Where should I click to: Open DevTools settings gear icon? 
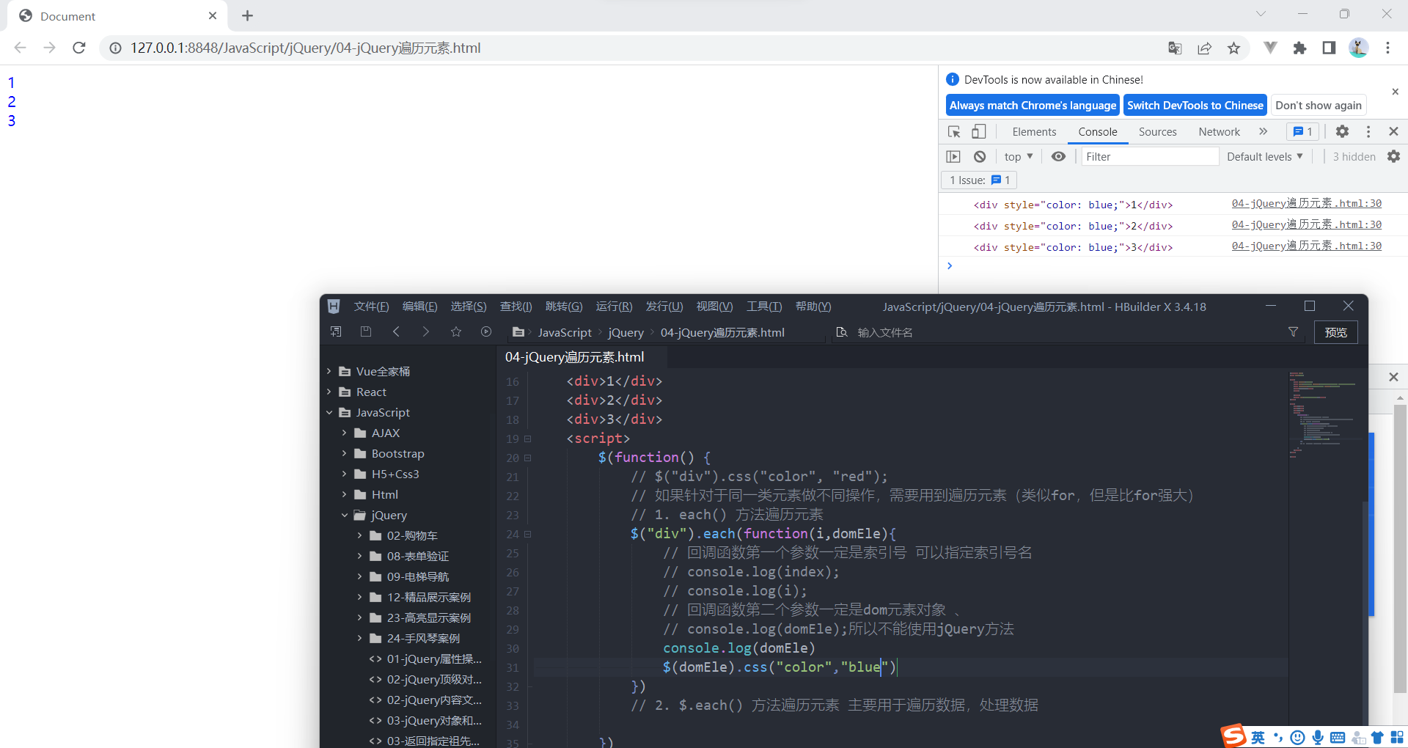pos(1342,132)
